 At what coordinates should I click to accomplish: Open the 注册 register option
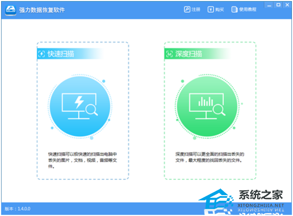tap(192, 9)
